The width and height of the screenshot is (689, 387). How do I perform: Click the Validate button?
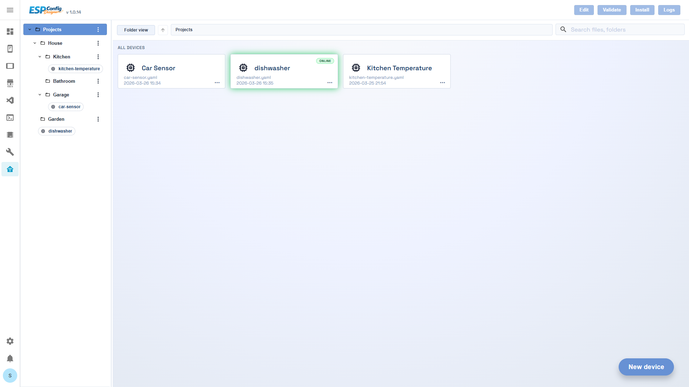(612, 10)
